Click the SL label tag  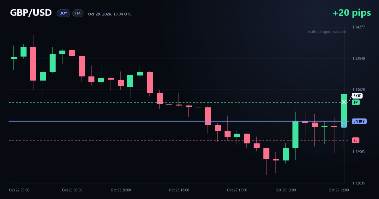click(x=356, y=140)
